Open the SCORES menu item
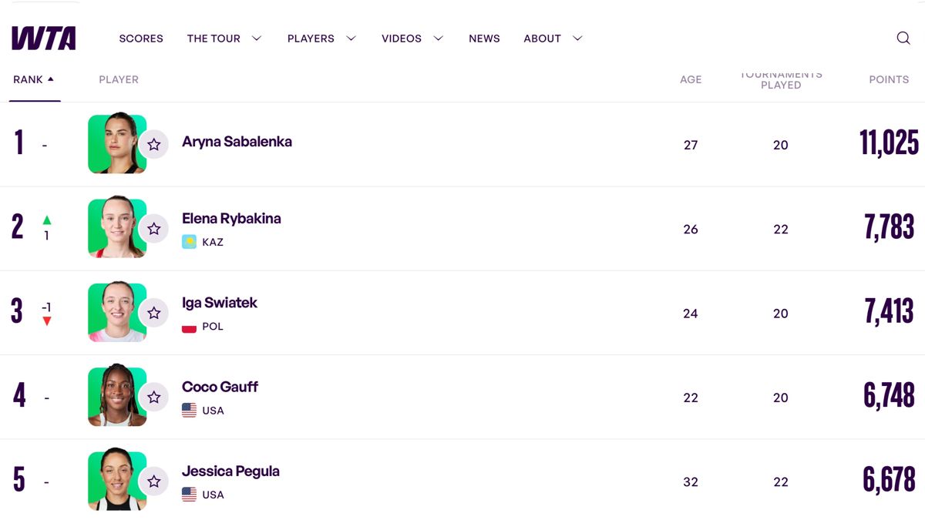The height and width of the screenshot is (520, 925). (141, 39)
